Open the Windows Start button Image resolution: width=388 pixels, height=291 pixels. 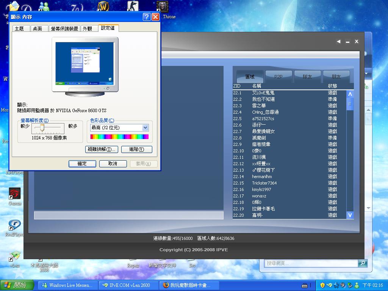tap(16, 285)
